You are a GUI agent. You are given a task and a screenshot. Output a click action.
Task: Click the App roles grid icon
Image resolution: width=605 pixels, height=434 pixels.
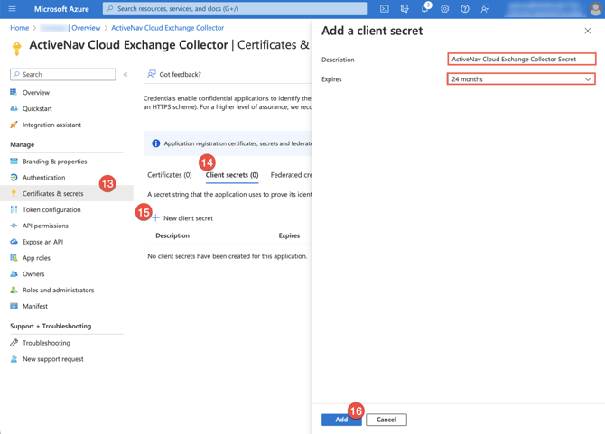pos(14,258)
